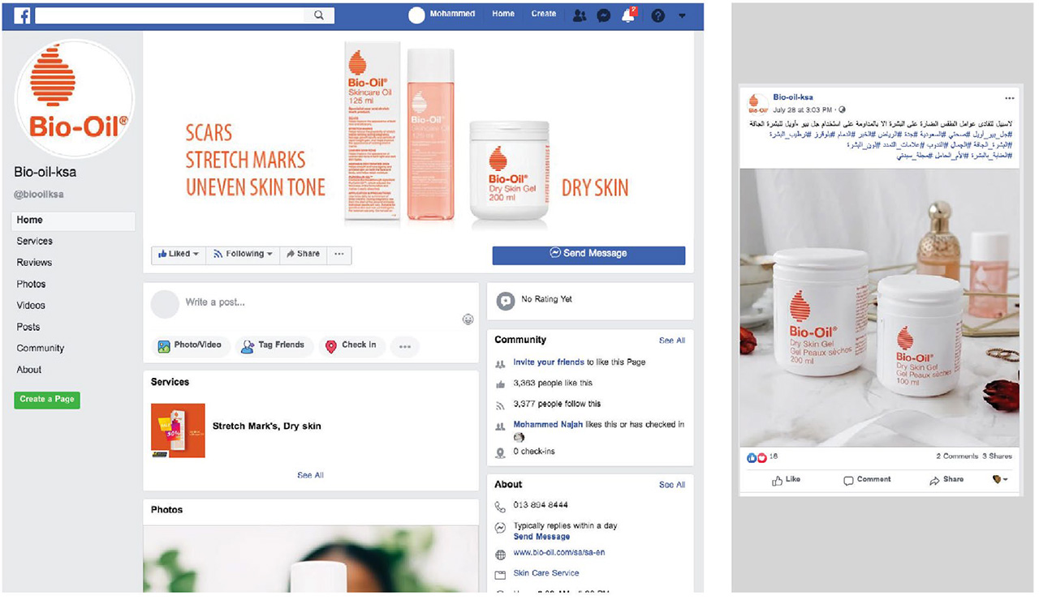Click the emoji icon in post composer
1039x600 pixels.
[468, 319]
